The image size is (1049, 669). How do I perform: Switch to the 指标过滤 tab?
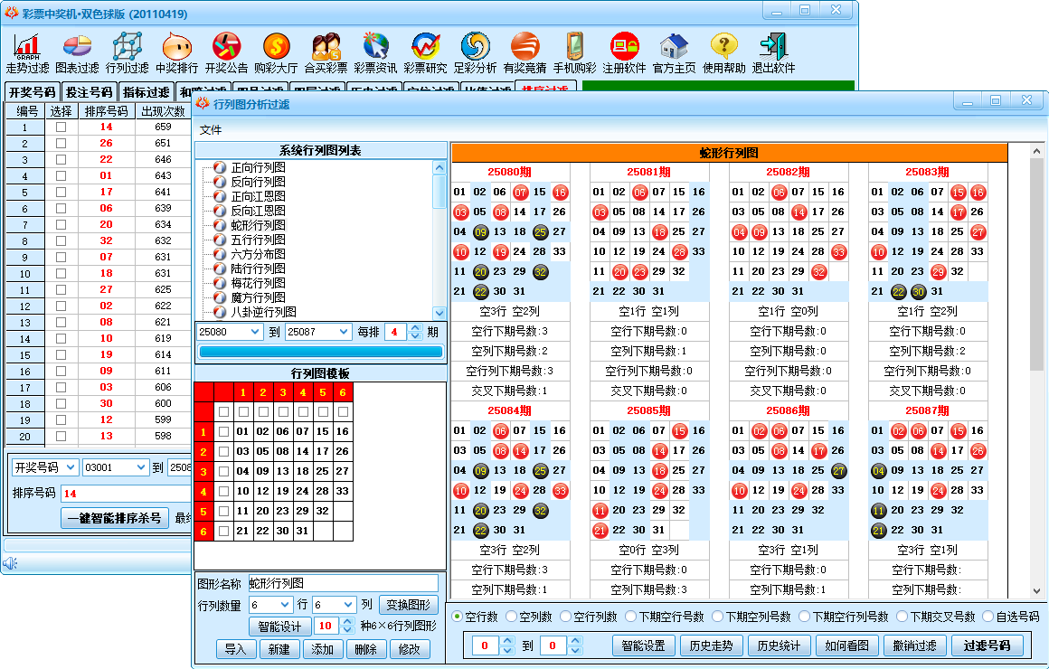[146, 92]
